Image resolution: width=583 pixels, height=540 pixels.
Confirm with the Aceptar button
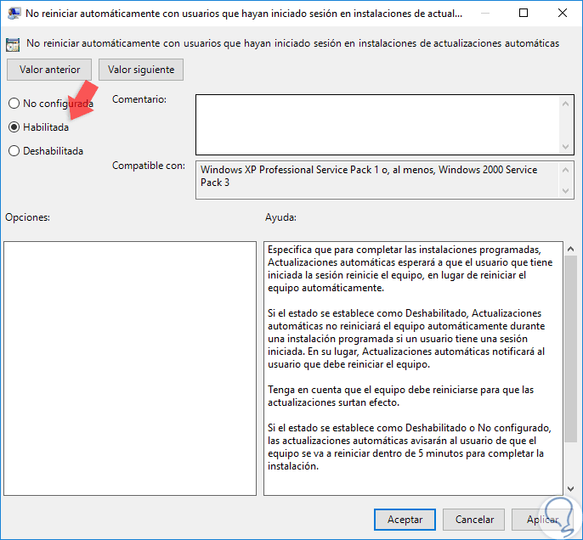point(405,520)
